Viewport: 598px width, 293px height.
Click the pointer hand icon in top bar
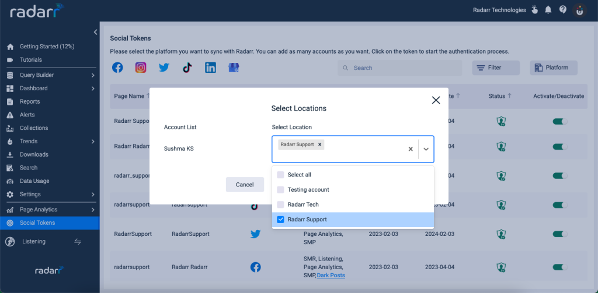[x=534, y=10]
